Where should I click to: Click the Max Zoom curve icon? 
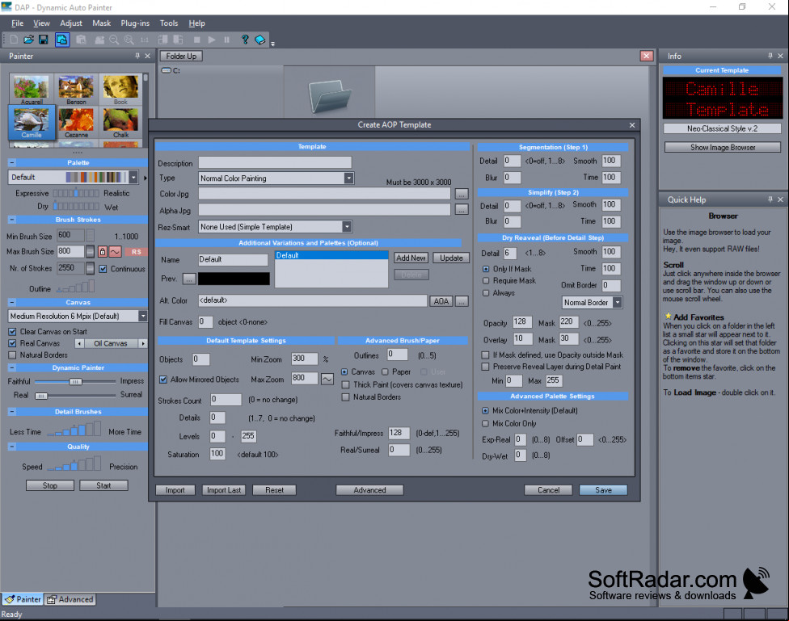click(x=327, y=379)
